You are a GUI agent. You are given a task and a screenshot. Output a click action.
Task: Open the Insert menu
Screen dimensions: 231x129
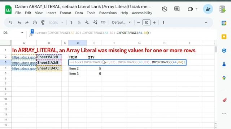(x=51, y=13)
